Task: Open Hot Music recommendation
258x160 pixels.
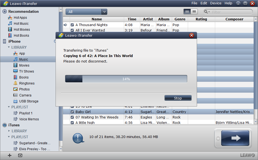Action: point(18,23)
